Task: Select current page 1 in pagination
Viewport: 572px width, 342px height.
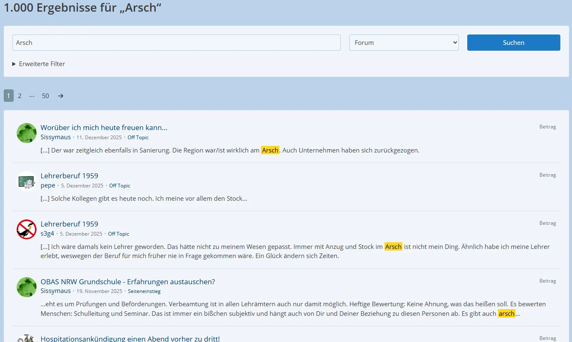Action: point(8,96)
